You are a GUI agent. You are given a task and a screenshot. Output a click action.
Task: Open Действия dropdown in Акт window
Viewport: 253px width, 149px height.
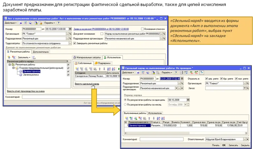point(11,23)
